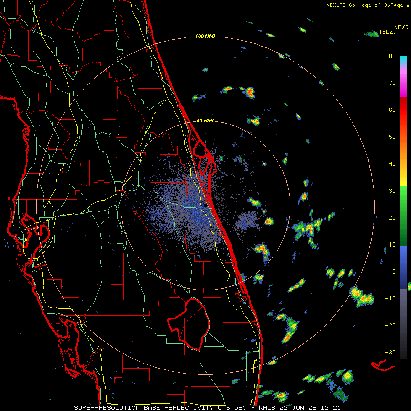411x411 pixels.
Task: Click the 10 value on the dBZ scale
Action: pyautogui.click(x=392, y=245)
